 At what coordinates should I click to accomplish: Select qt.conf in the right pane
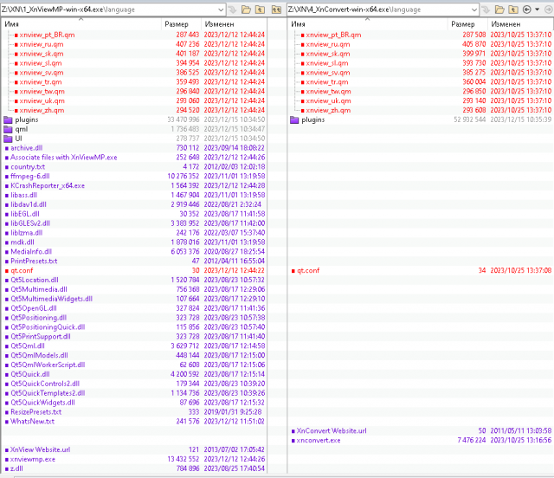coord(421,270)
